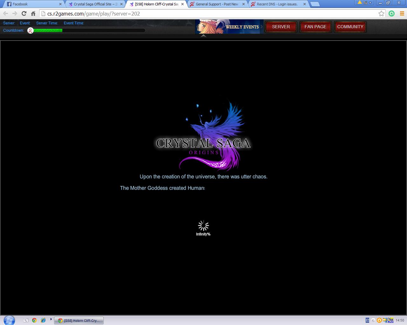This screenshot has height=325, width=407.
Task: Bookmark this page with the star icon
Action: click(381, 13)
